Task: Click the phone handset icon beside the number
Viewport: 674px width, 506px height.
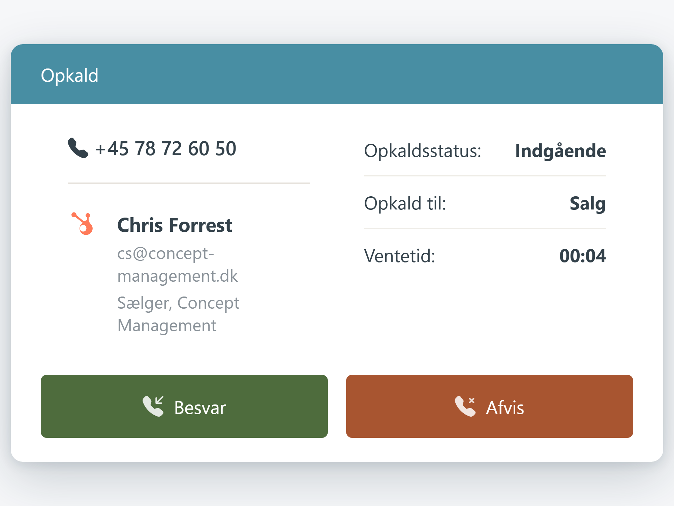Action: tap(78, 148)
